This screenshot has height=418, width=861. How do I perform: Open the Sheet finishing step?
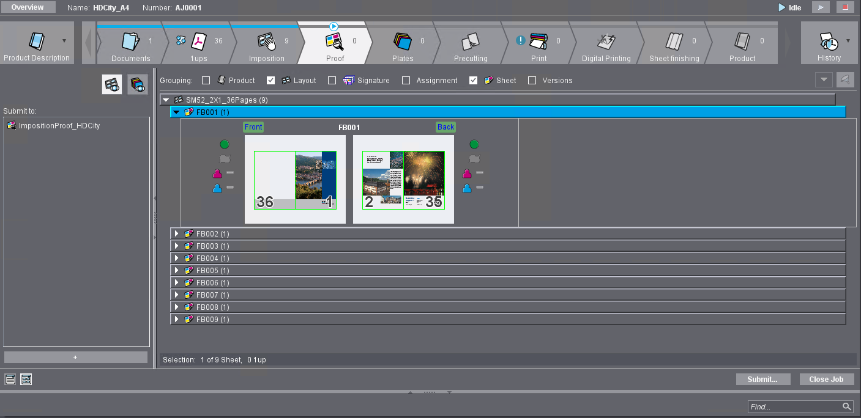pos(674,43)
